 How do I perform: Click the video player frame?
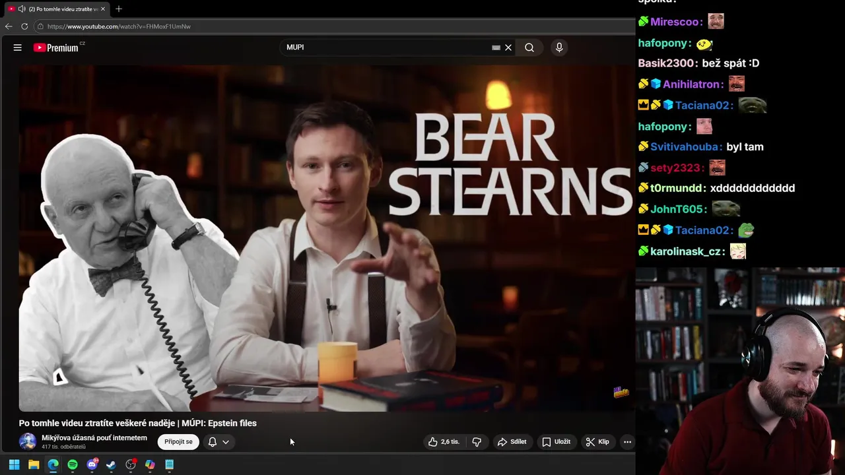click(326, 237)
